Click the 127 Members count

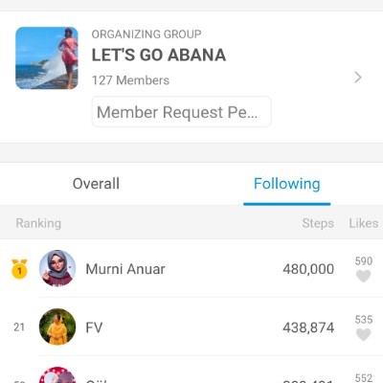pyautogui.click(x=130, y=80)
